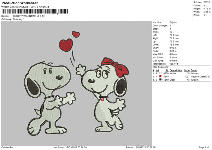Click the 'Up:' label
The height and width of the screenshot is (150, 212).
154,41
